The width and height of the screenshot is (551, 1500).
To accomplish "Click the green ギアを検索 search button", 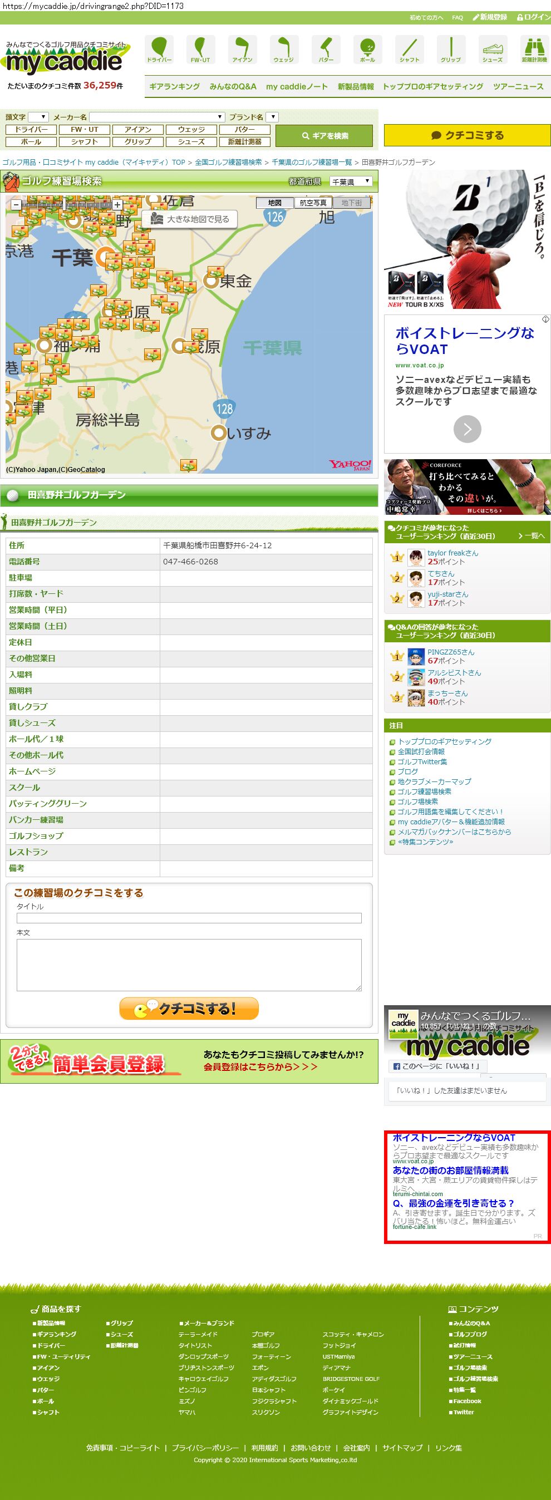I will [x=324, y=136].
